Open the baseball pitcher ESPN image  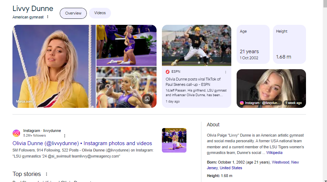[x=196, y=45]
